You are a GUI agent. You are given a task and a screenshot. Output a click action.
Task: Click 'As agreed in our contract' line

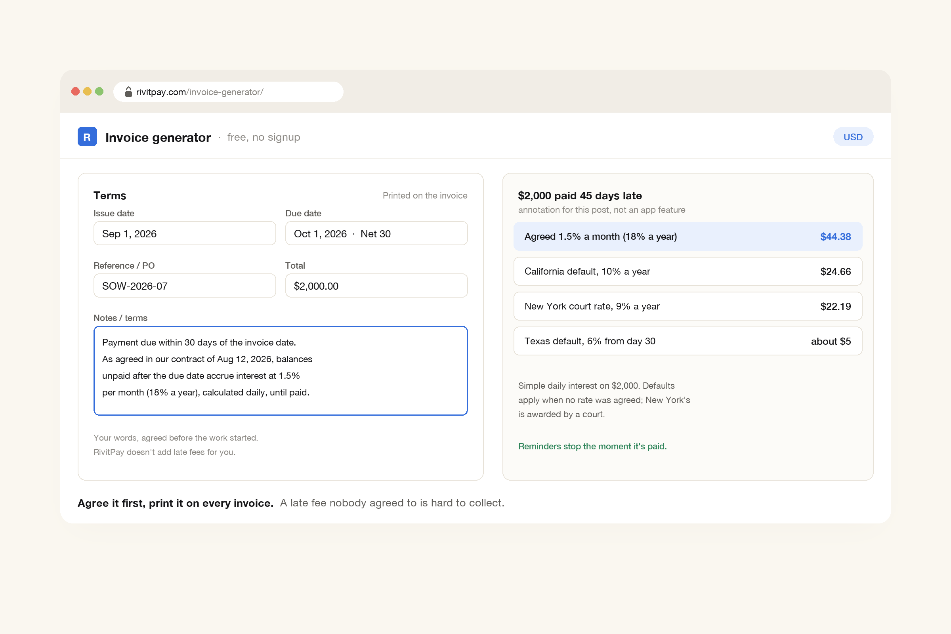tap(207, 359)
